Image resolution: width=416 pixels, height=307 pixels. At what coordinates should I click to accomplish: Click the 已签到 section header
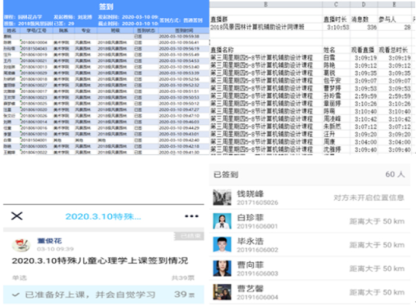(226, 175)
